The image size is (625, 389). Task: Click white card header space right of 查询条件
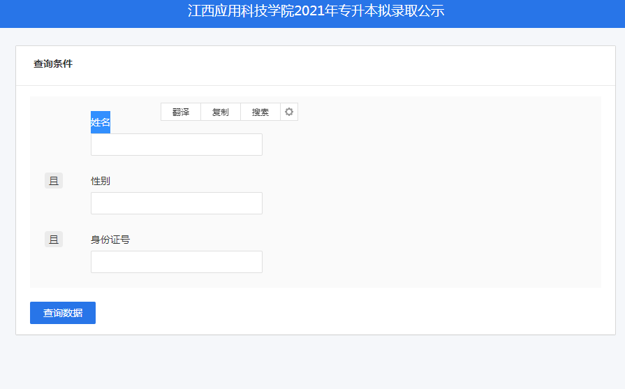(x=349, y=64)
